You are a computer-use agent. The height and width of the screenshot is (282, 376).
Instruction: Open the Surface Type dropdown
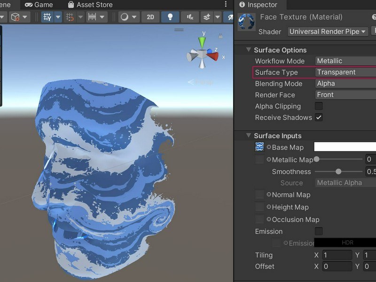345,72
